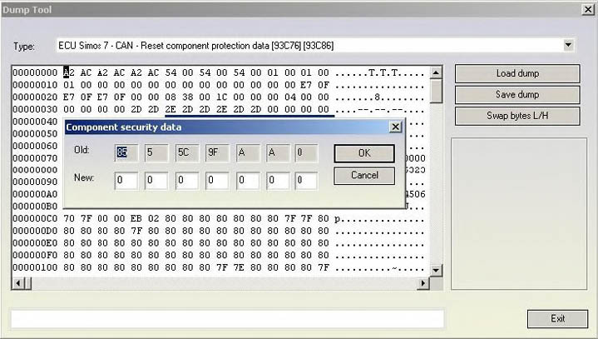
Task: Select the fourth New value field
Action: point(216,180)
